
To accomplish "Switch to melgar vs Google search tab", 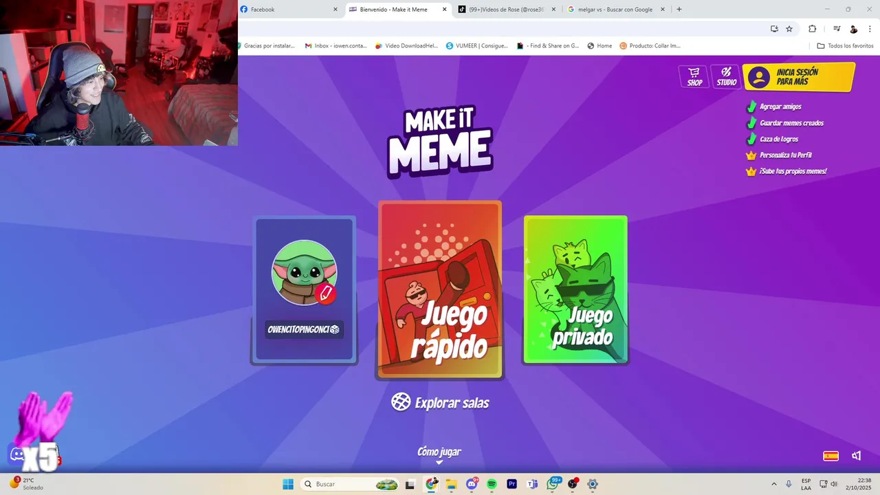I will [x=615, y=10].
